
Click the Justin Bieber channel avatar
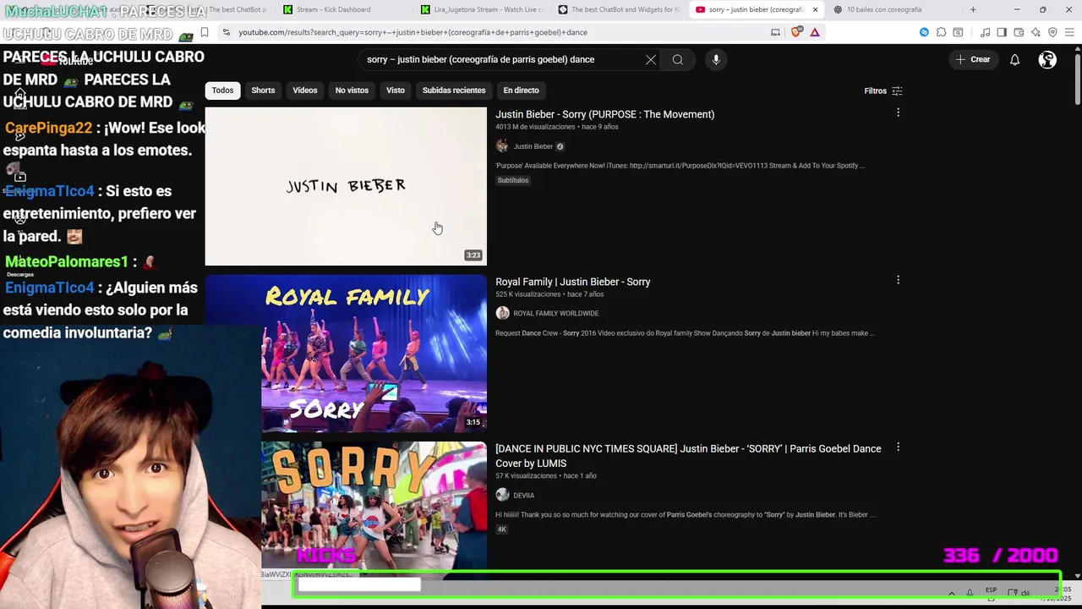click(502, 146)
